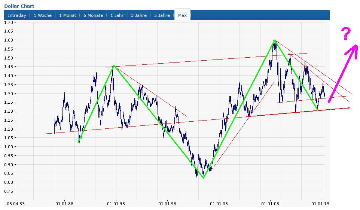Click the 0.75 value on the y-axis
This screenshot has width=360, height=210.
tap(8, 191)
